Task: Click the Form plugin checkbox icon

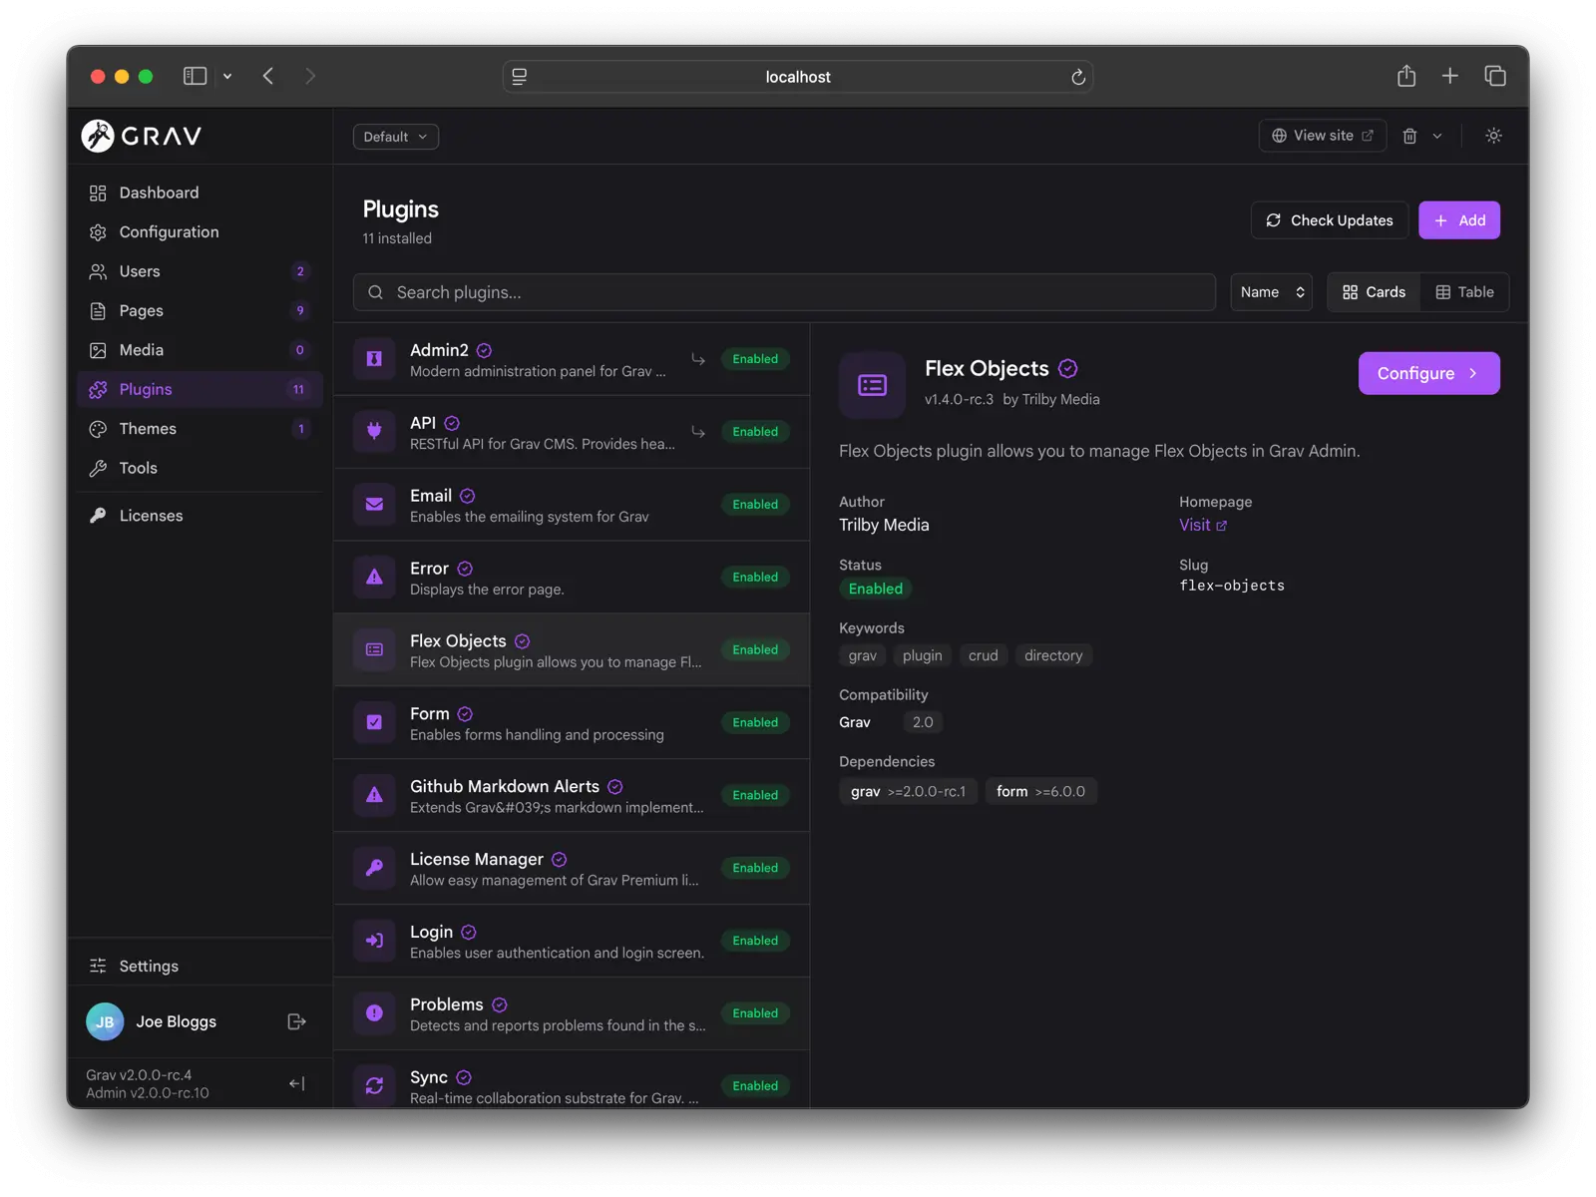Action: tap(374, 723)
